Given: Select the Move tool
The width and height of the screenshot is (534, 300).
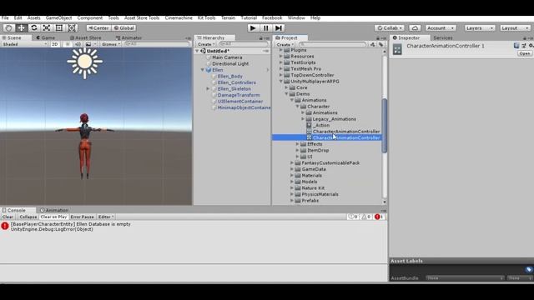Looking at the screenshot, I should click(21, 27).
